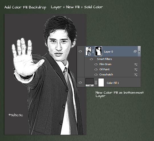Open Crosshatch blending options icon

click(136, 75)
